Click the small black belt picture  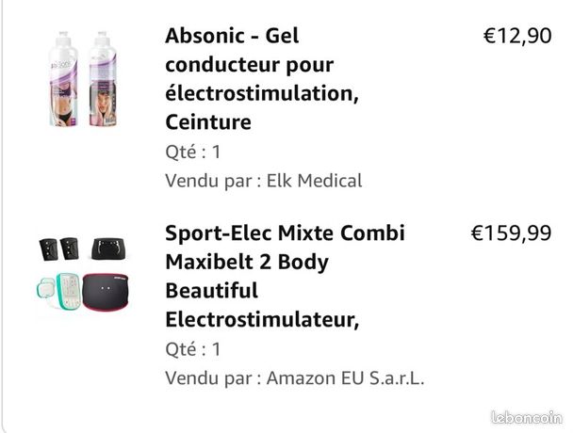pos(109,249)
